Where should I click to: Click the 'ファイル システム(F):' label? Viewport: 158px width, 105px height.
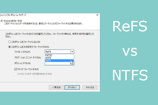pyautogui.click(x=22, y=52)
